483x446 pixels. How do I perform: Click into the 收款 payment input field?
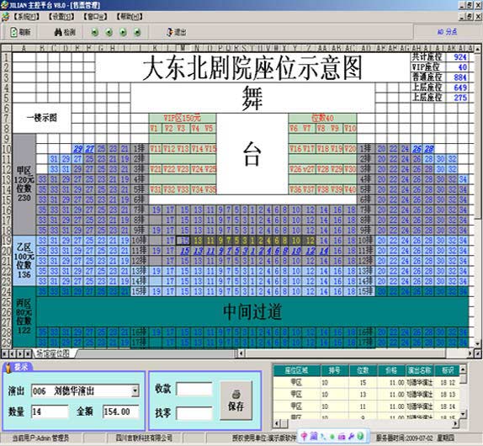[x=194, y=389]
